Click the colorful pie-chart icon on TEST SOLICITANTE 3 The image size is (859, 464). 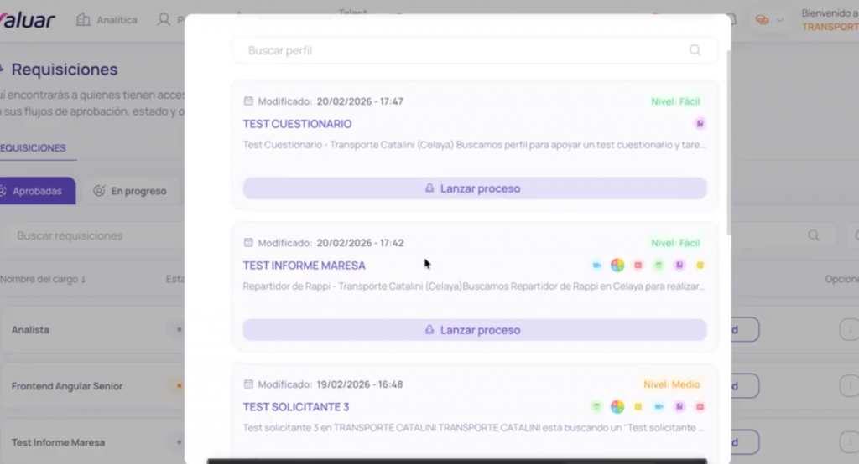pos(617,407)
